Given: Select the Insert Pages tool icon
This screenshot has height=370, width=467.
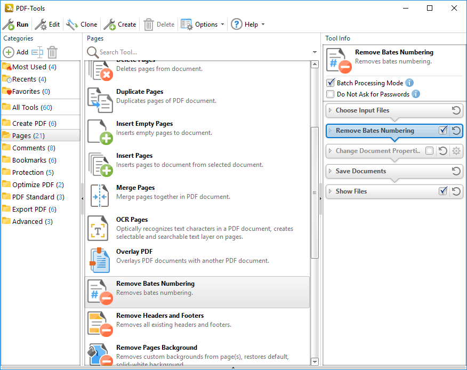Looking at the screenshot, I should point(100,164).
